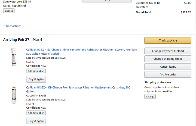Expand the Transactions section chevron
This screenshot has height=126, width=196.
[4, 26]
